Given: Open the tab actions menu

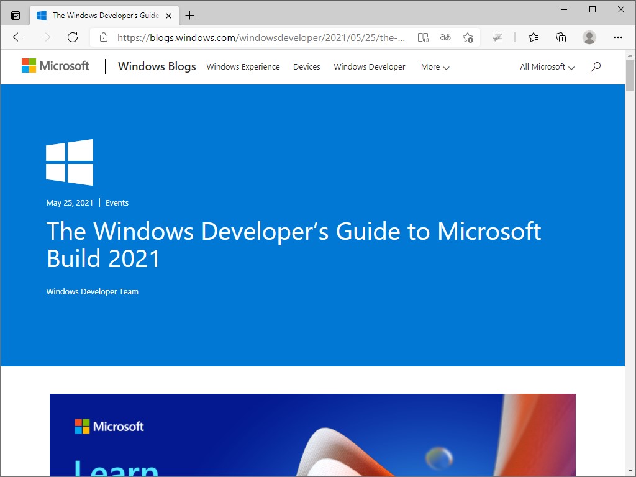Looking at the screenshot, I should pos(15,15).
